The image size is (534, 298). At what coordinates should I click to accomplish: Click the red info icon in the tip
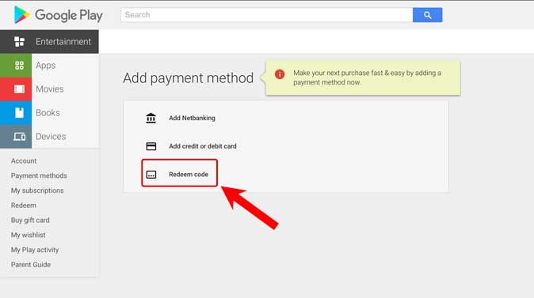click(280, 74)
